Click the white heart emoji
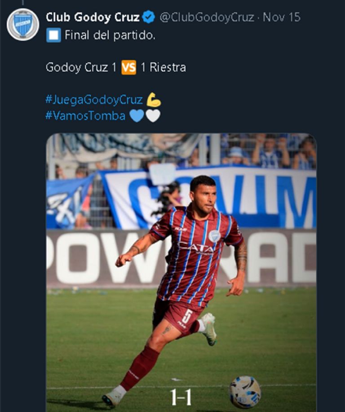 (x=153, y=115)
